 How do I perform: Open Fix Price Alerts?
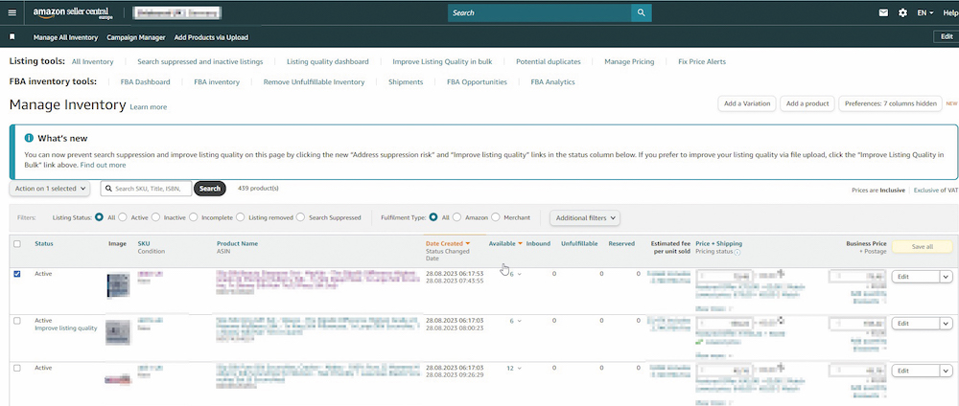(x=702, y=61)
